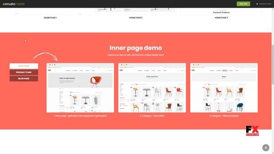Viewport: 274px width, 154px height.
Task: Click the Shop page grid style caption
Action: point(80,116)
